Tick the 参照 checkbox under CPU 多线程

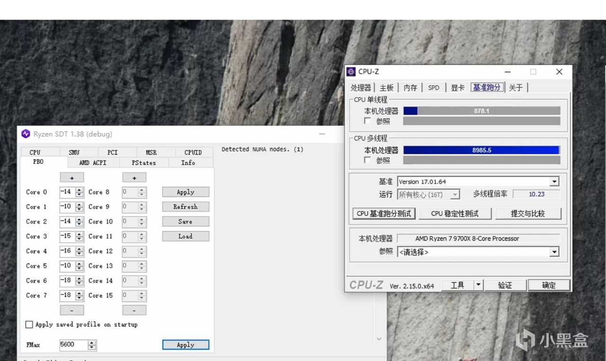(367, 160)
